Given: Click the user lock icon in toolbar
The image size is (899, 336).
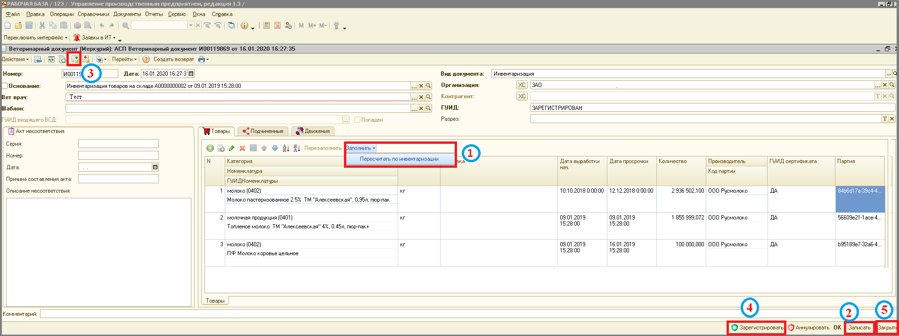Looking at the screenshot, I should 288,25.
